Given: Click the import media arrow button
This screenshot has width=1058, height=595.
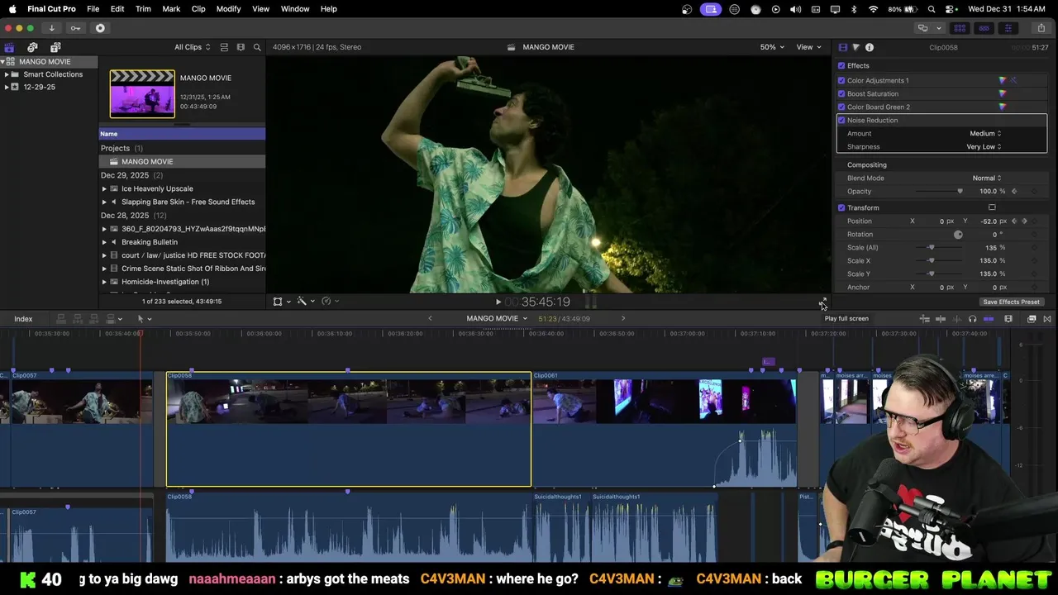Looking at the screenshot, I should [51, 28].
